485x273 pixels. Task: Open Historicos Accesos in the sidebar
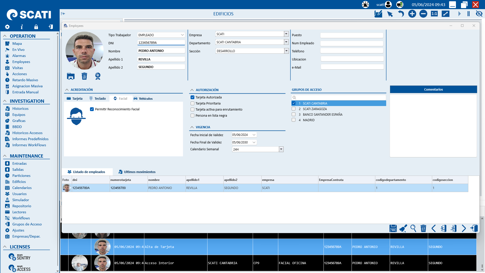point(27,133)
